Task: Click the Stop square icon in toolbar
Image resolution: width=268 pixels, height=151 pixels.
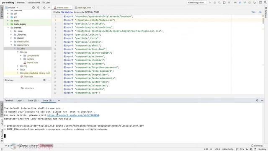Action: (x=229, y=3)
